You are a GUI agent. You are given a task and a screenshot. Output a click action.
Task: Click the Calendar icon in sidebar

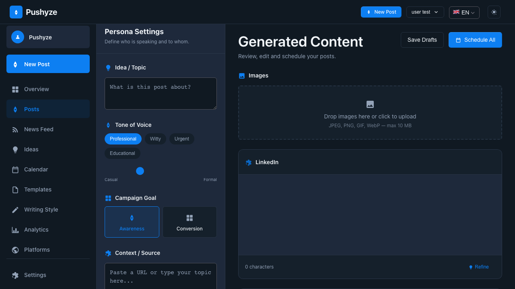coord(15,169)
